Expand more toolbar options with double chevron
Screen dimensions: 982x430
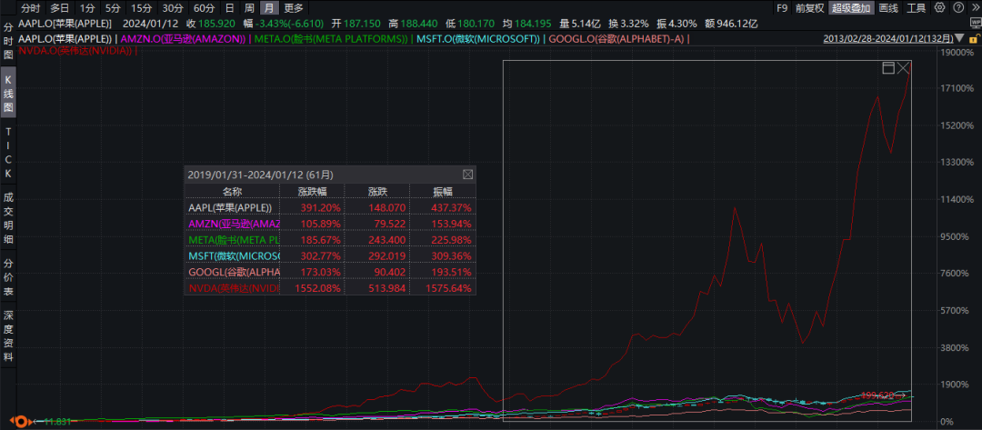974,8
